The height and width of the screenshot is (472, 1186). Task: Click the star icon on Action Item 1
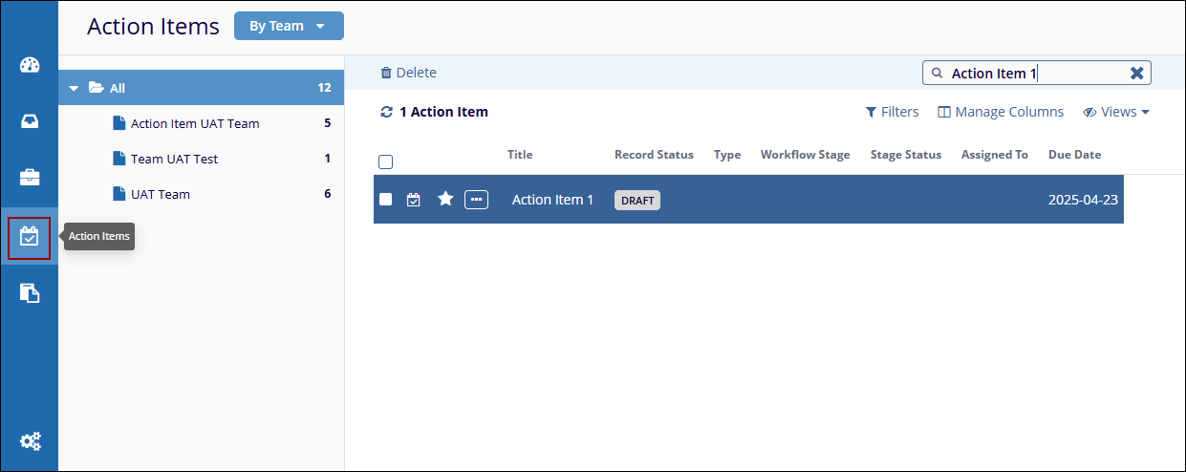445,199
